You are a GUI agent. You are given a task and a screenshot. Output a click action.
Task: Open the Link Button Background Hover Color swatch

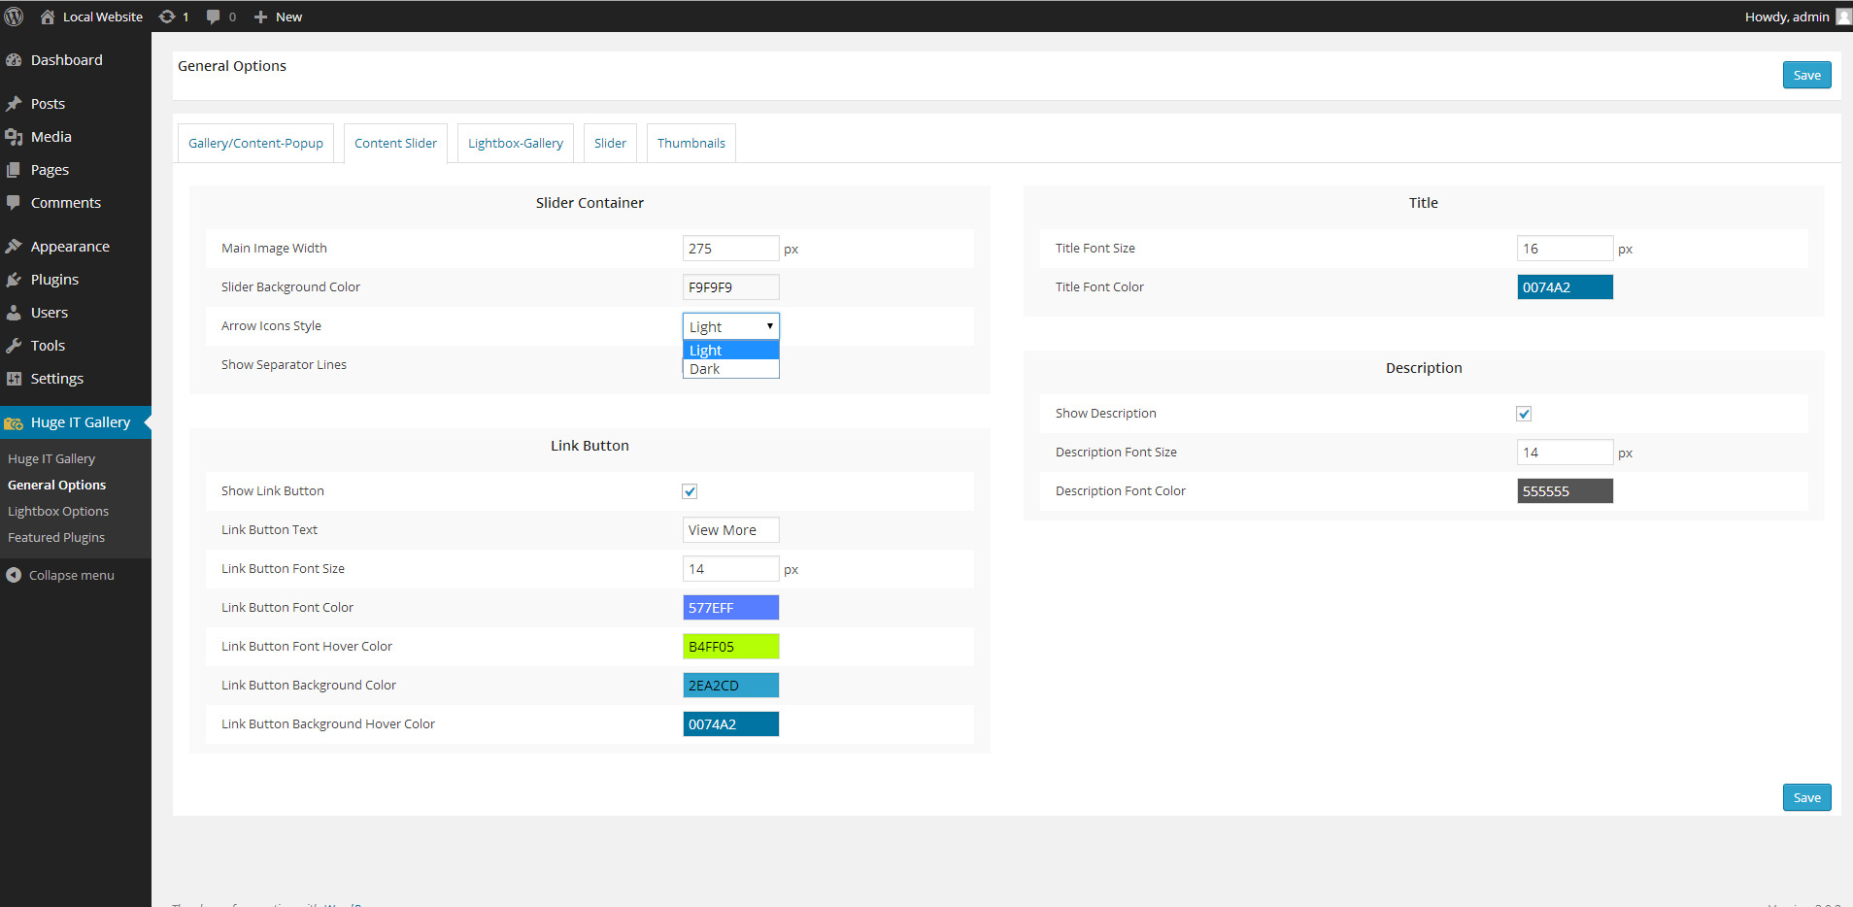coord(730,724)
